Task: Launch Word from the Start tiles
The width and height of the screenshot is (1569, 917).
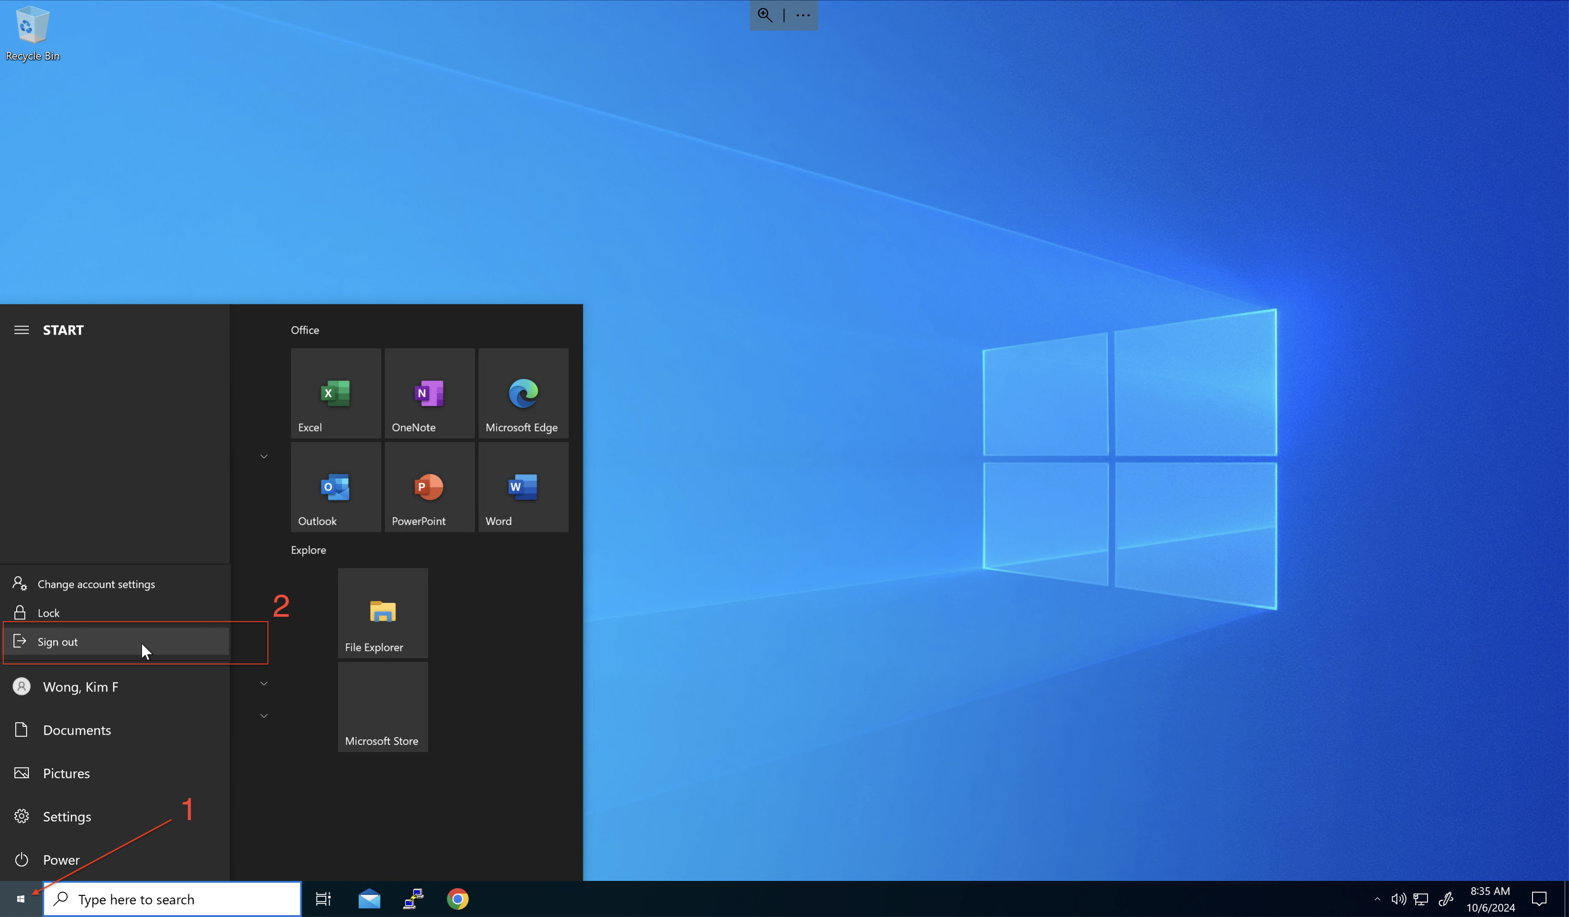Action: [523, 487]
